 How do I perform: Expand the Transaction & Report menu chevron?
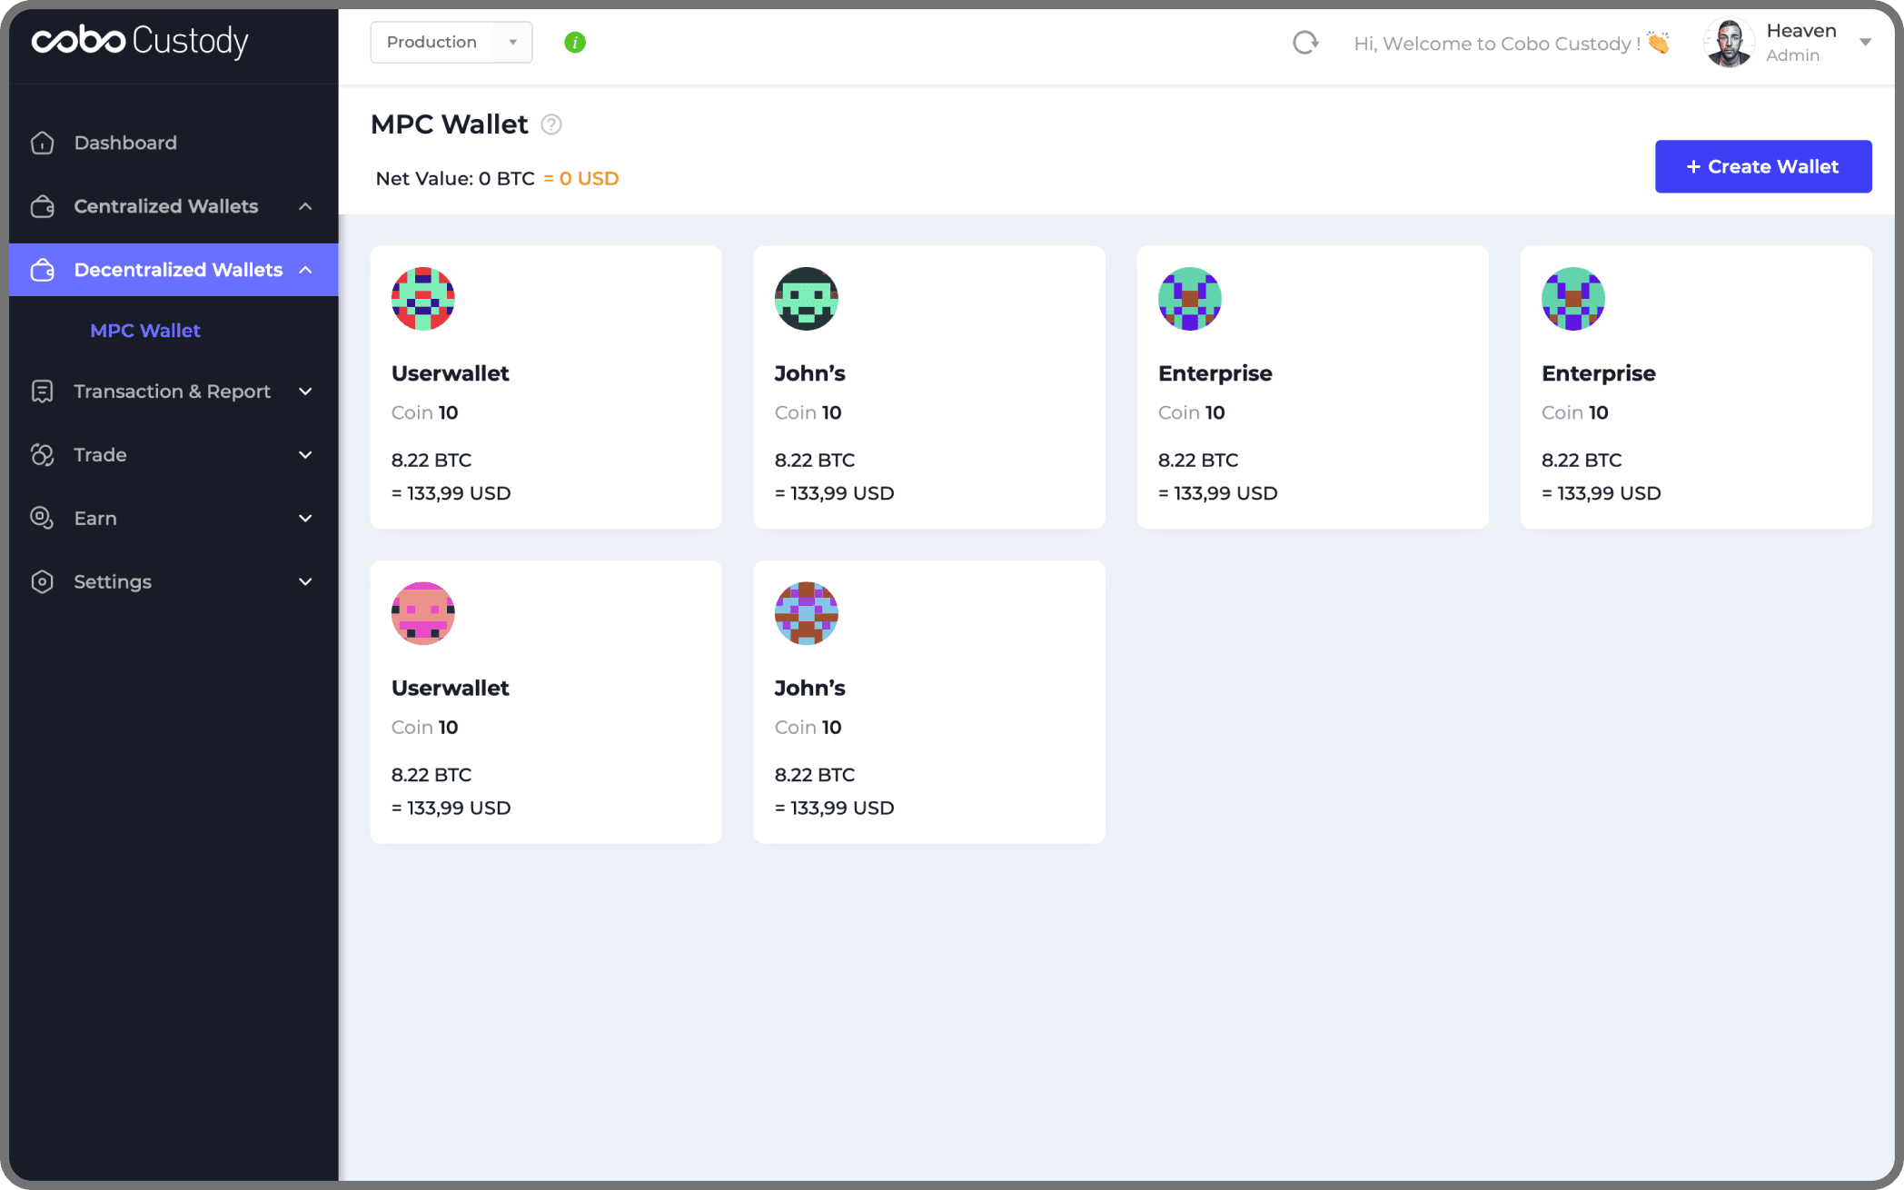coord(305,392)
